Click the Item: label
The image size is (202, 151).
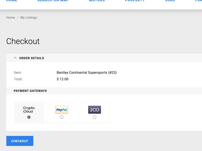18,72
